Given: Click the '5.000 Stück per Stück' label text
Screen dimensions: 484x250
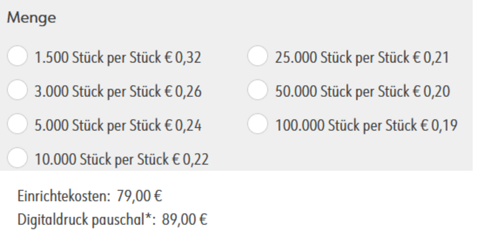Looking at the screenshot, I should (98, 125).
